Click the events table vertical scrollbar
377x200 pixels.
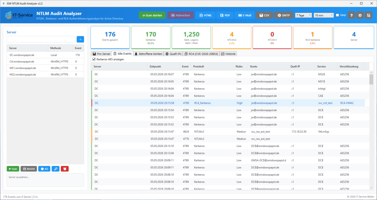point(371,130)
